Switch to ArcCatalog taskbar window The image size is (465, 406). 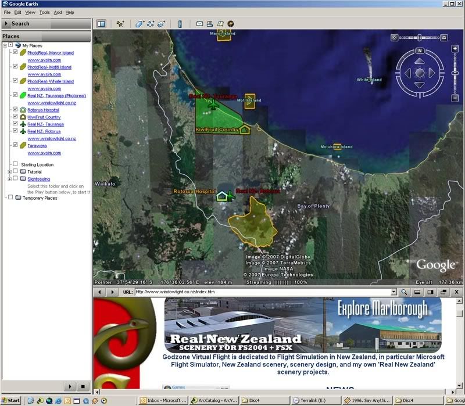point(213,401)
